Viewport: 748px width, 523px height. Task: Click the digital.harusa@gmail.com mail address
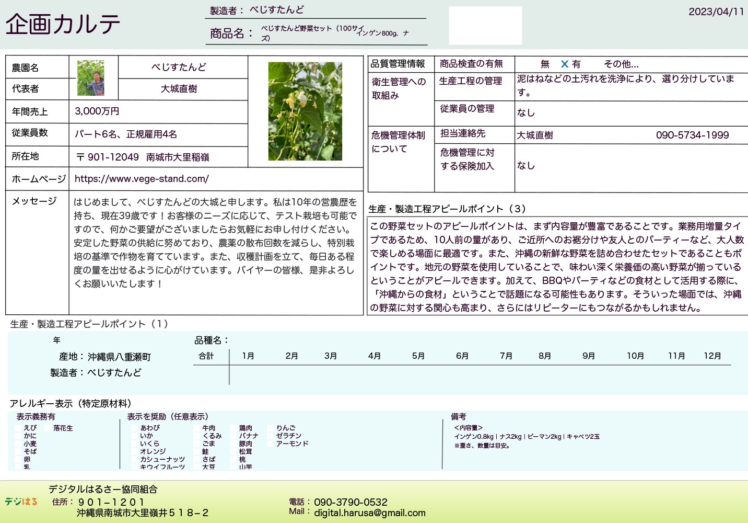369,513
